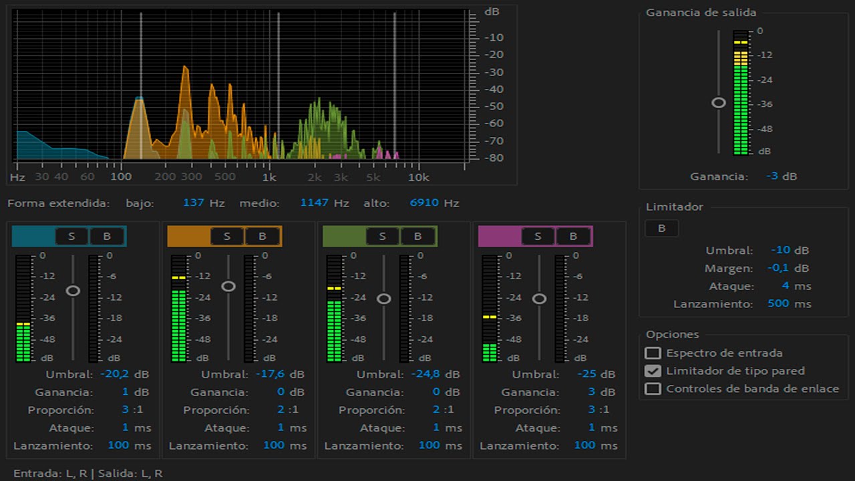The height and width of the screenshot is (481, 855).
Task: Edit orange band Ganancia value 0
Action: pos(281,392)
